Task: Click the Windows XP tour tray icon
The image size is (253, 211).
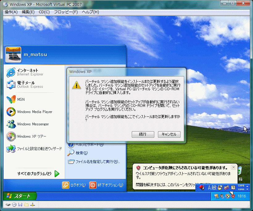Action: pos(227,196)
